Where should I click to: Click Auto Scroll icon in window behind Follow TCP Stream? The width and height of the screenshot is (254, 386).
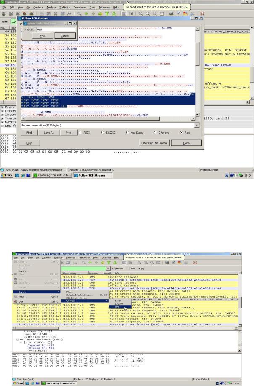[x=131, y=13]
